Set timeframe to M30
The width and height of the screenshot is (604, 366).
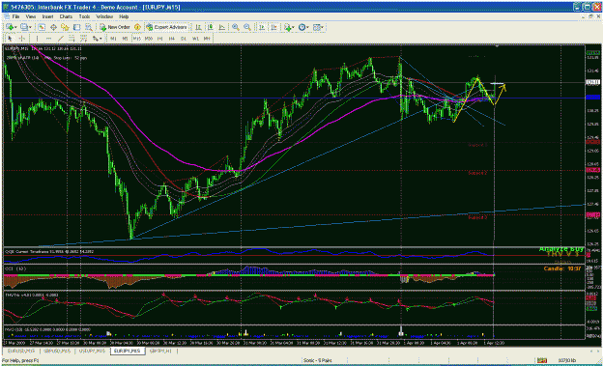149,39
